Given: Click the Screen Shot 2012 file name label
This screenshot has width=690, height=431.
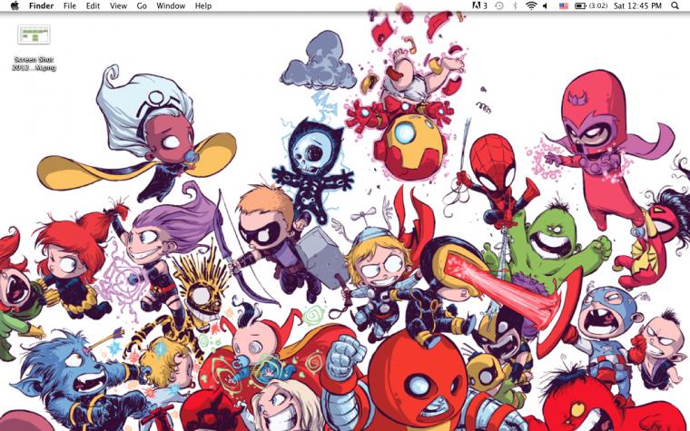Looking at the screenshot, I should pos(34,64).
